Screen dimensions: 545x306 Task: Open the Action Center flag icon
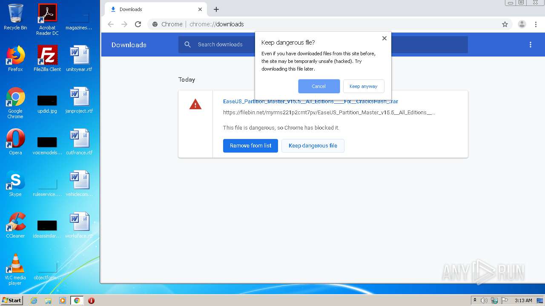click(x=505, y=300)
